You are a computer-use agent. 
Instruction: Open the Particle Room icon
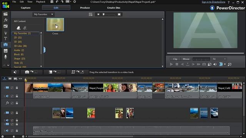[x=5, y=33]
